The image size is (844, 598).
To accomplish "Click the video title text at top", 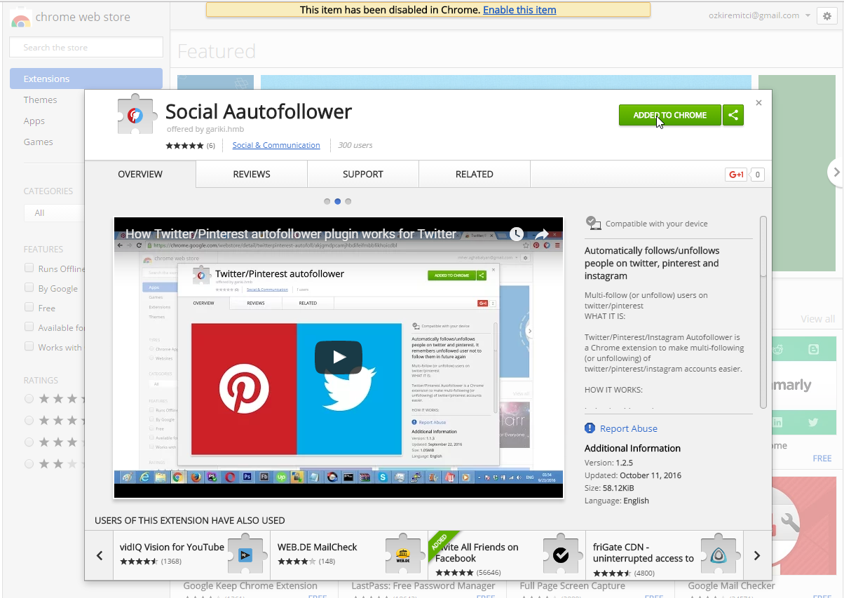I will [291, 234].
